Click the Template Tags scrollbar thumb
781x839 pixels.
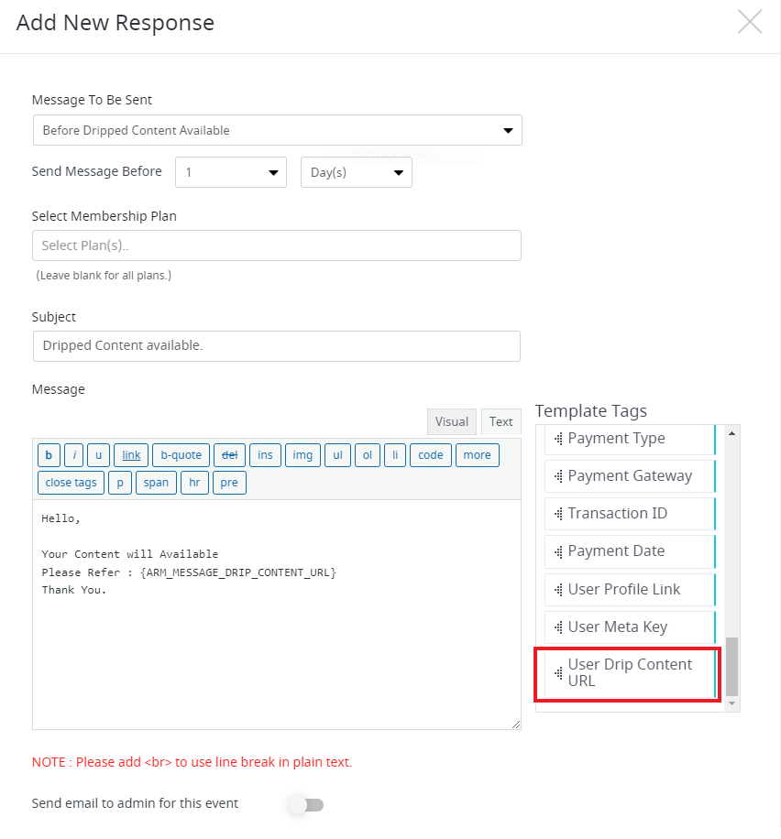click(x=731, y=666)
